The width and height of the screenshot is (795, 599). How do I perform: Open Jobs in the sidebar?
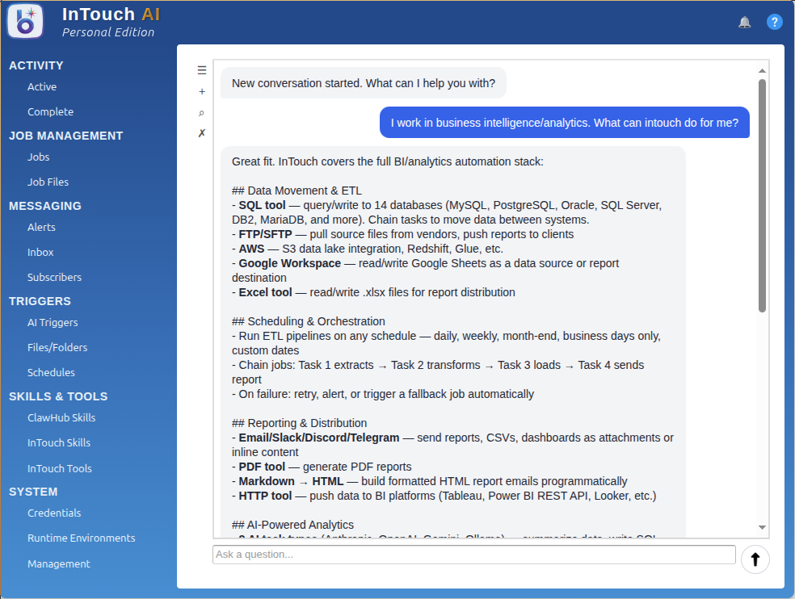coord(39,157)
